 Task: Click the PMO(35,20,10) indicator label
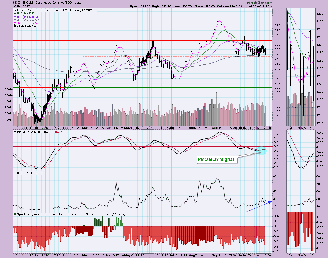(38, 132)
